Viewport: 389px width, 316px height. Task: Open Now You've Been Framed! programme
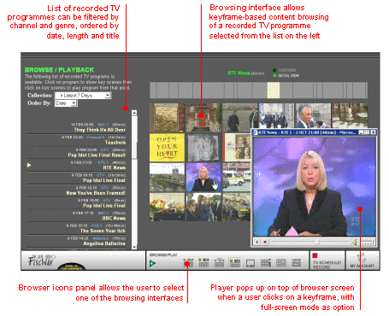pyautogui.click(x=96, y=193)
